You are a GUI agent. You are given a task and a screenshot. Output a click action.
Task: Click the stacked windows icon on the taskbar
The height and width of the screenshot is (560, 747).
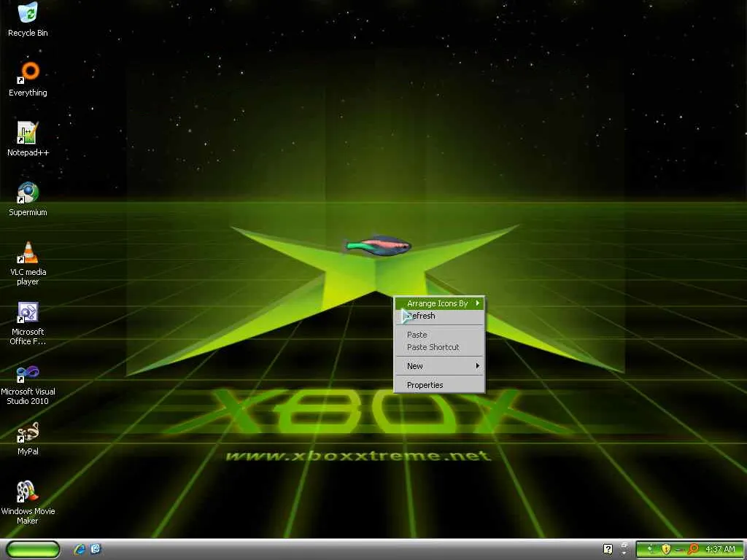click(x=624, y=545)
